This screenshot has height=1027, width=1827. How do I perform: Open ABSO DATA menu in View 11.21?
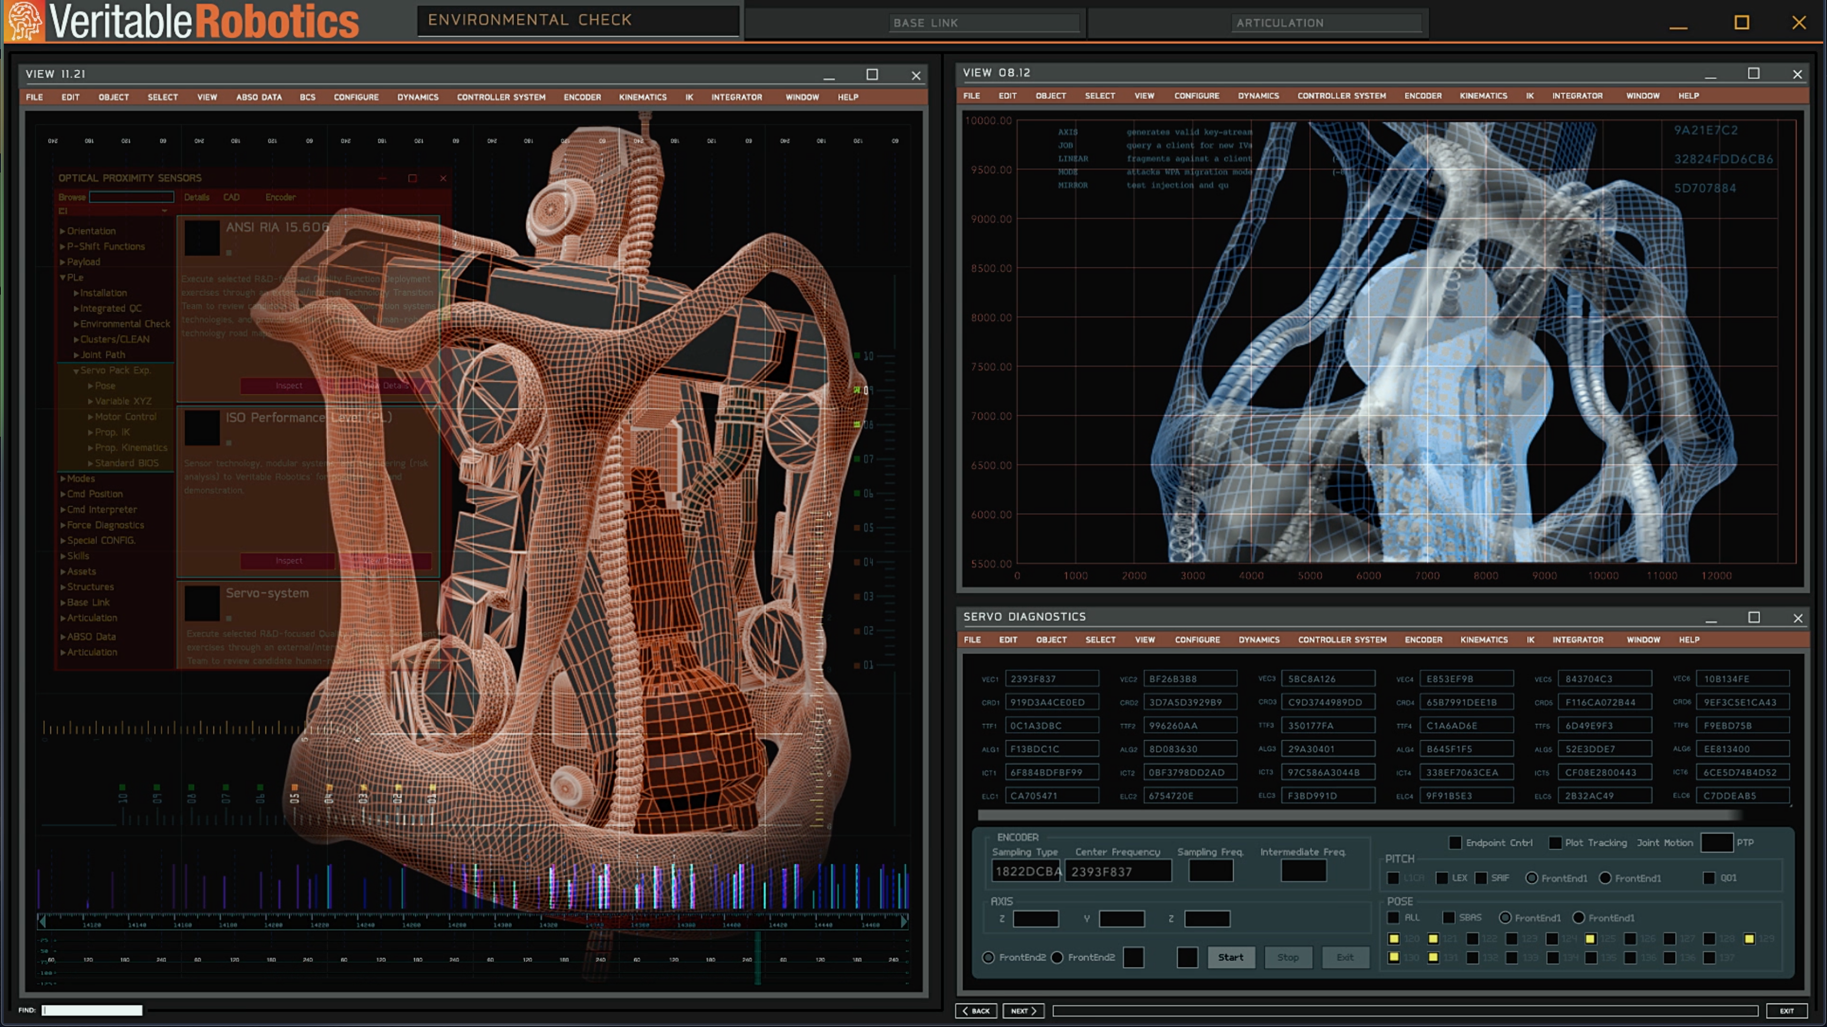point(258,97)
